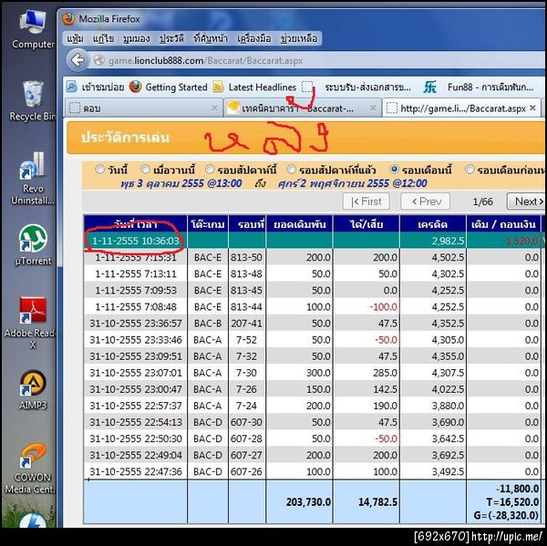Image resolution: width=547 pixels, height=546 pixels.
Task: Select the เมื่อวานนี้ radio option
Action: point(145,170)
